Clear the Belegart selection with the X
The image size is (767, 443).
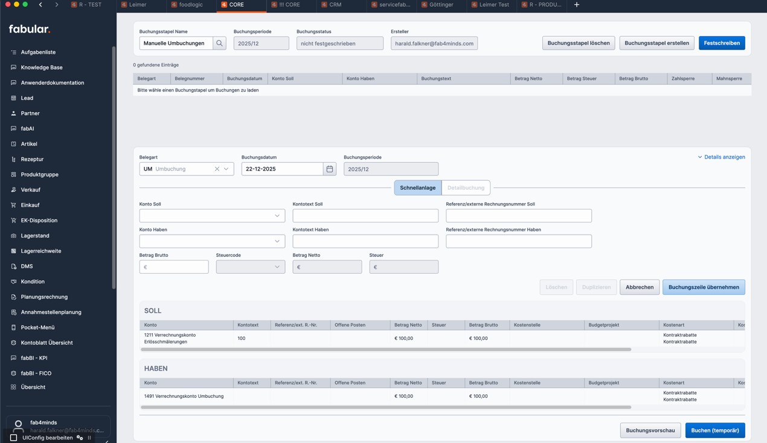[217, 169]
